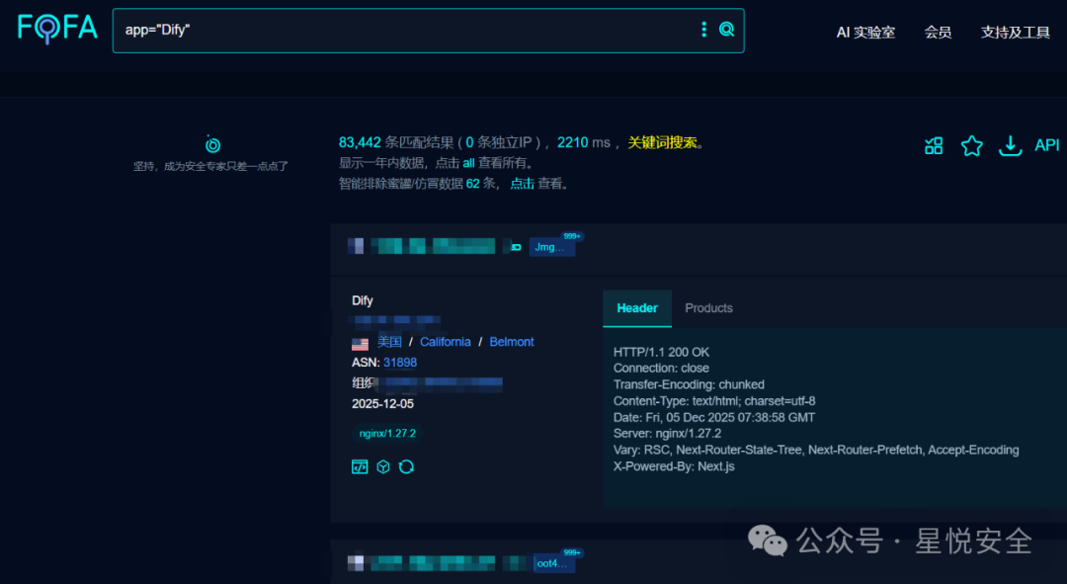Switch to the Header tab
Image resolution: width=1067 pixels, height=584 pixels.
tap(637, 308)
